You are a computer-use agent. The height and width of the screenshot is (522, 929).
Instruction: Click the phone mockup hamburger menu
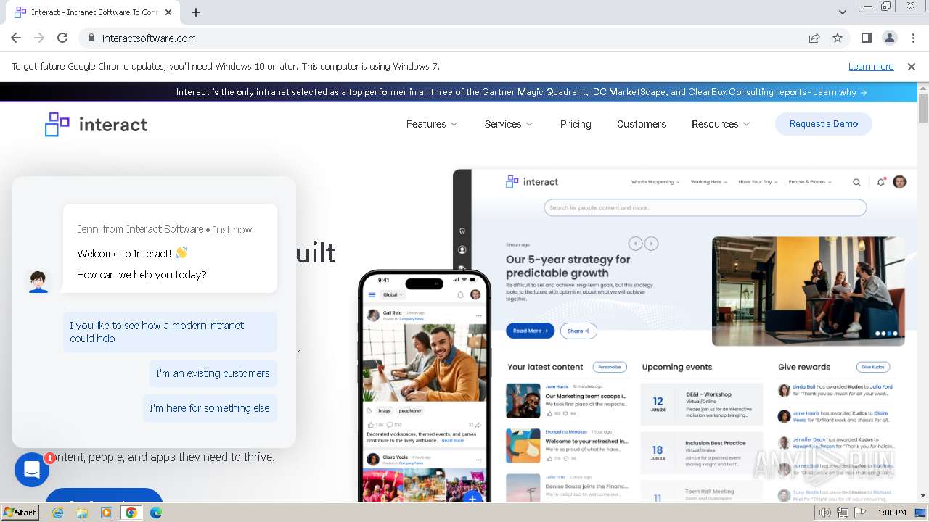372,295
